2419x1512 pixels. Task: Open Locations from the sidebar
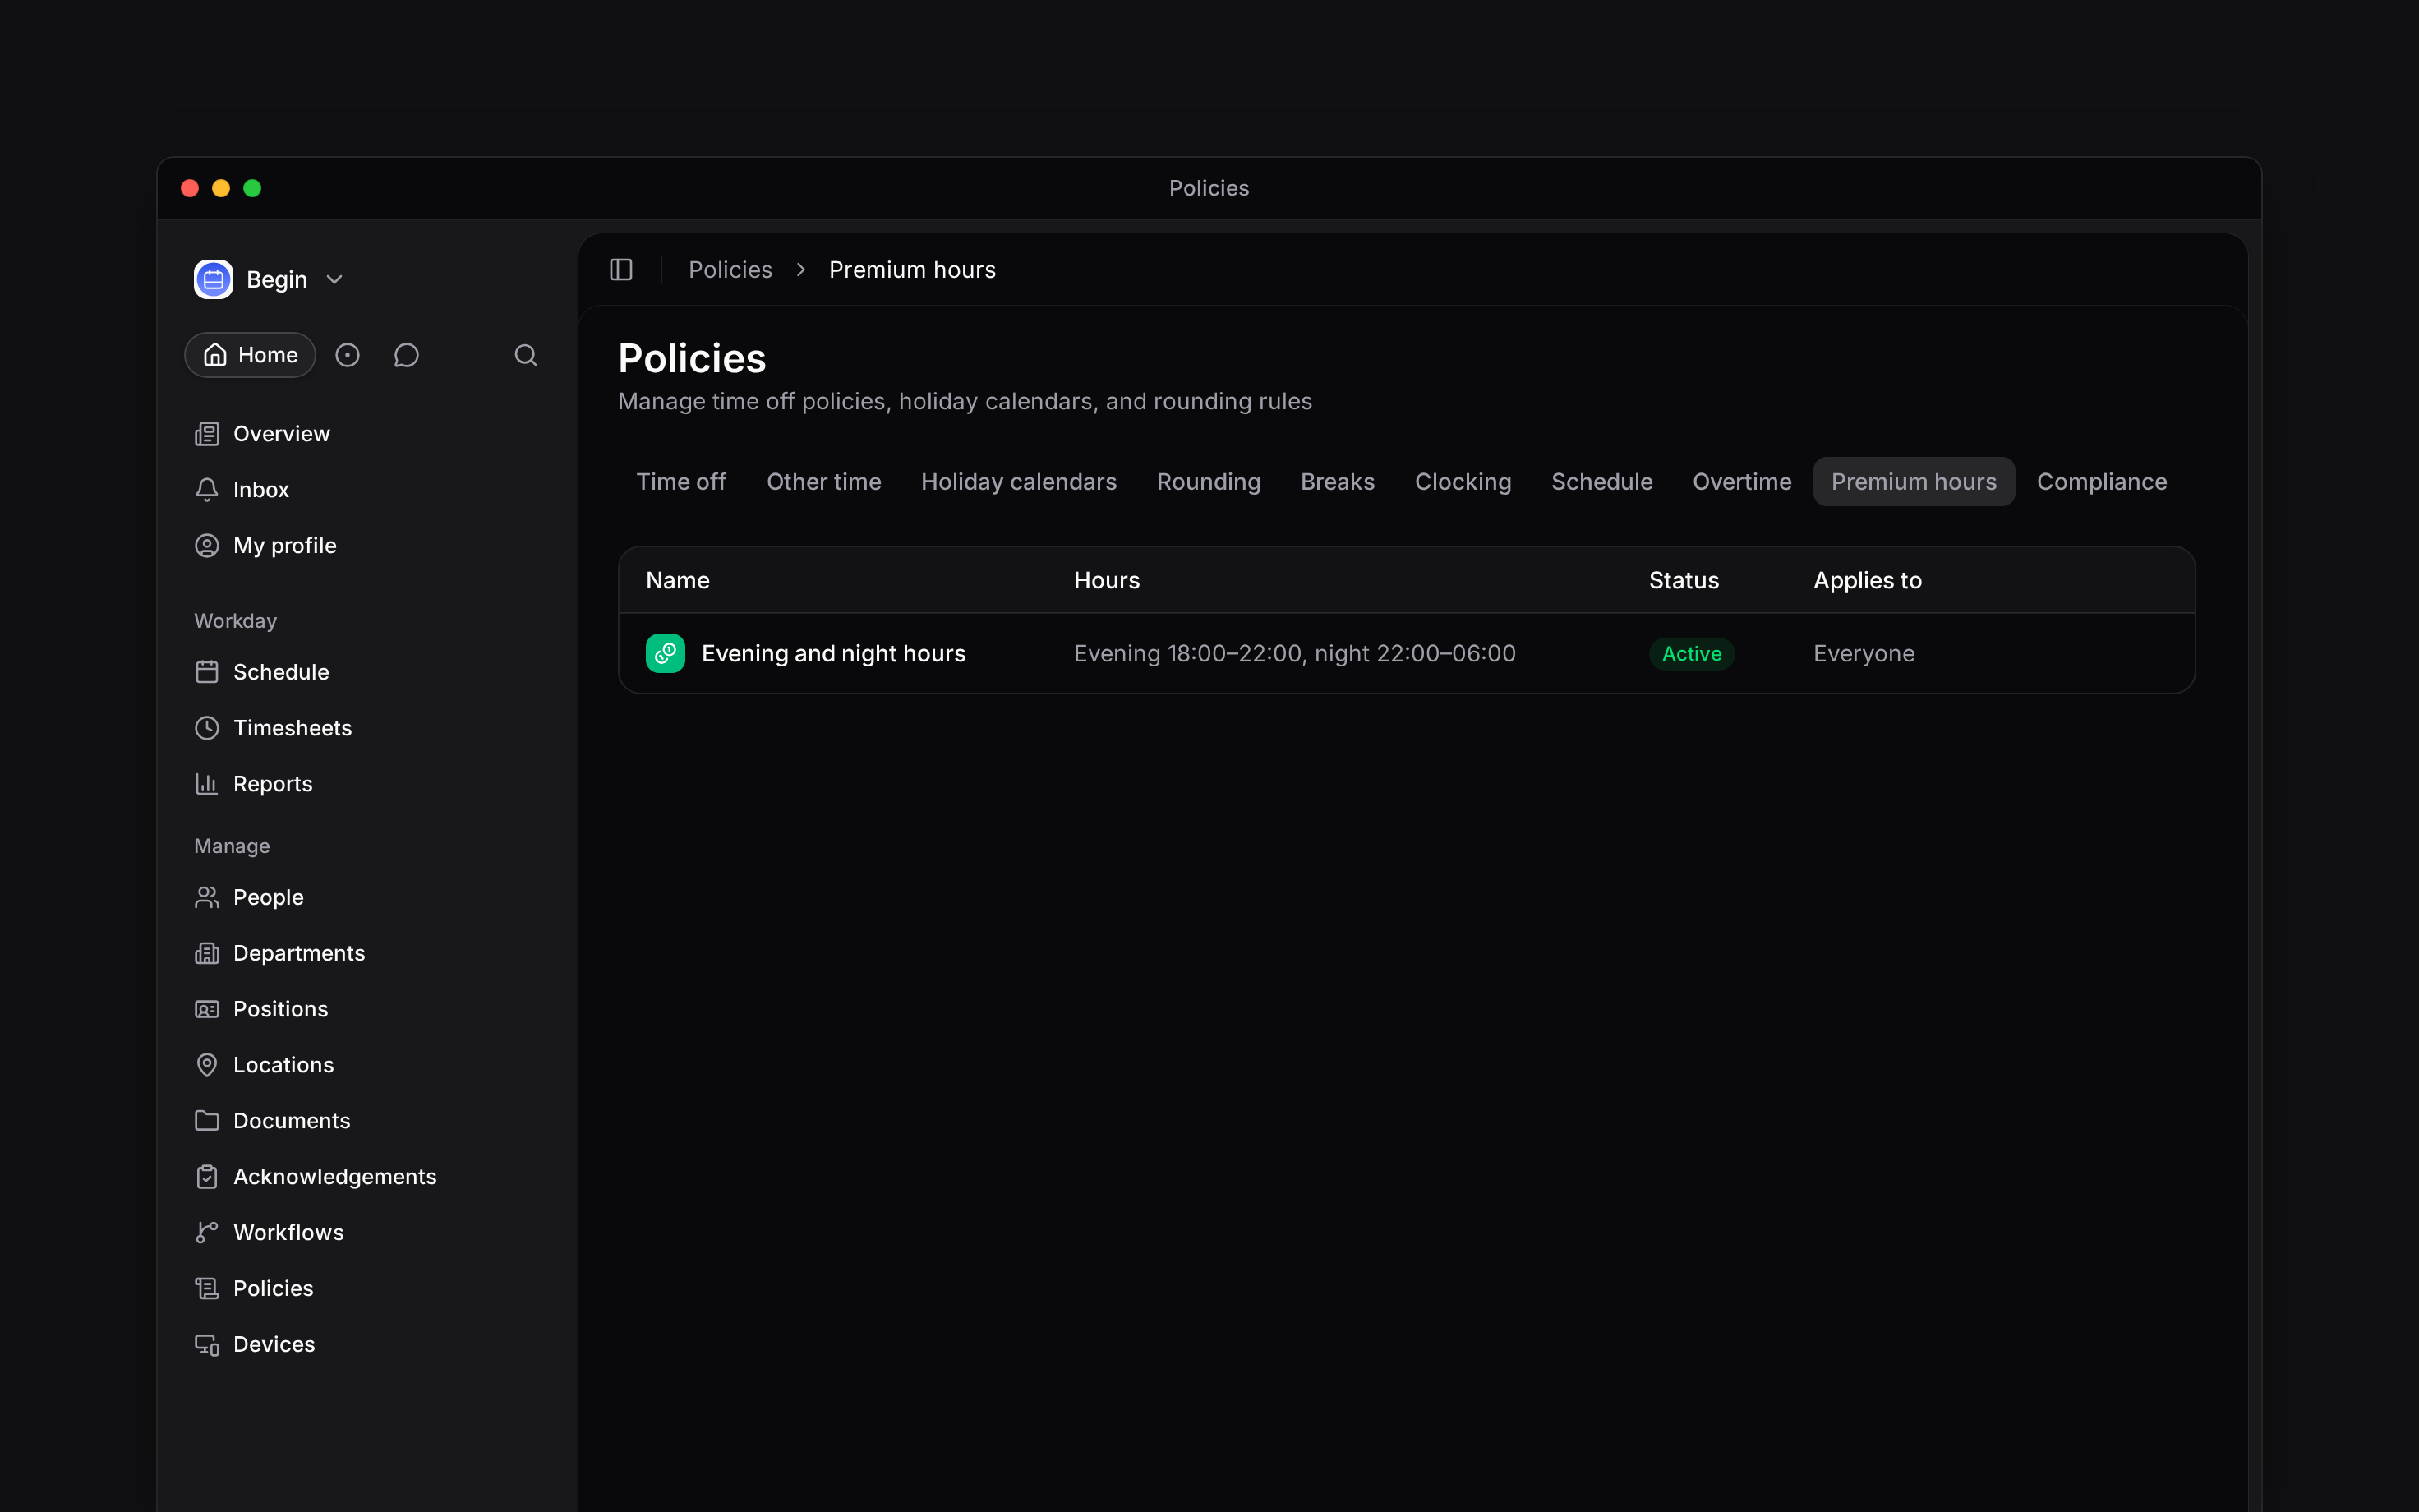click(x=368, y=1065)
